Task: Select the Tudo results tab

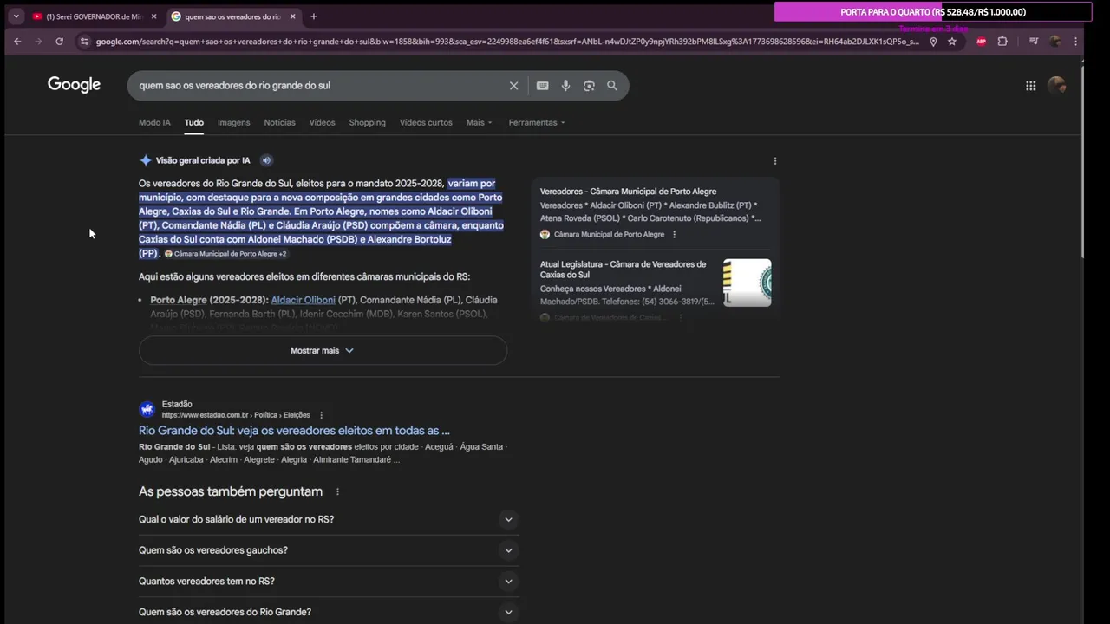Action: [x=193, y=122]
